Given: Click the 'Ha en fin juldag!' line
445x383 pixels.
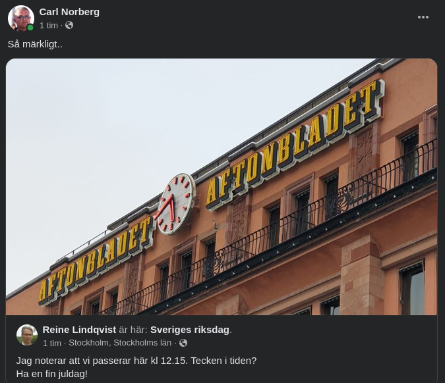Looking at the screenshot, I should click(52, 374).
